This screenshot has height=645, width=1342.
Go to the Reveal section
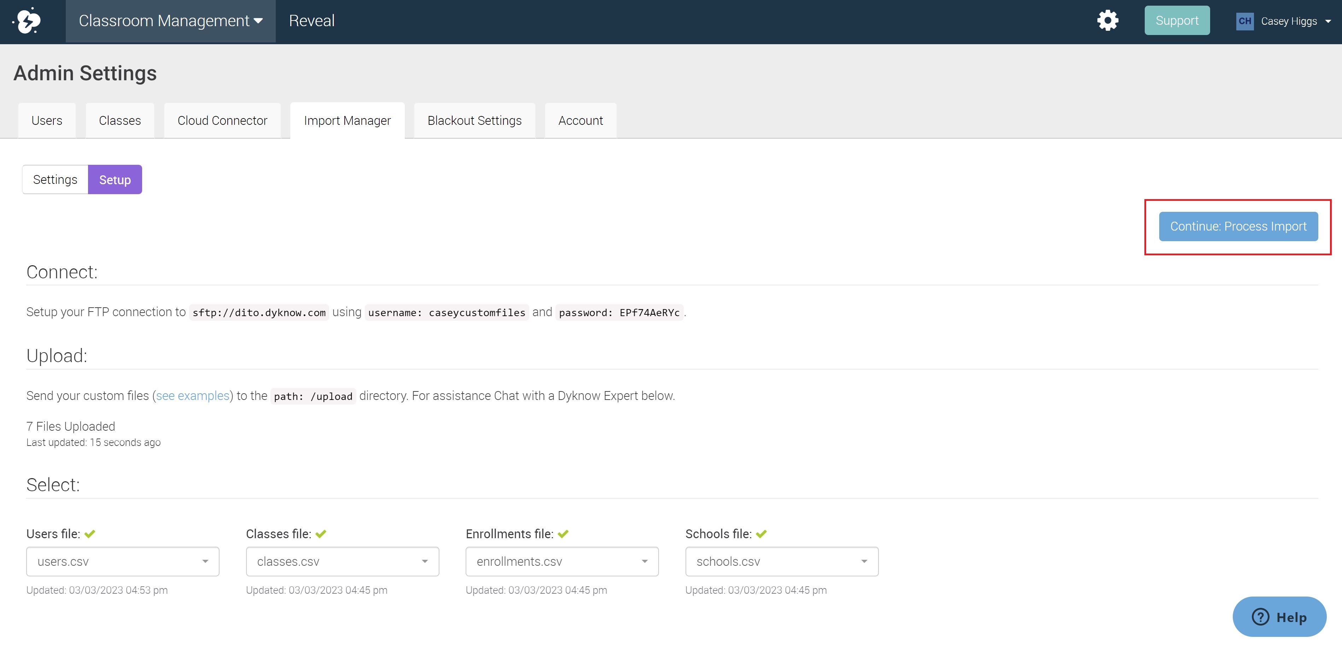click(311, 21)
